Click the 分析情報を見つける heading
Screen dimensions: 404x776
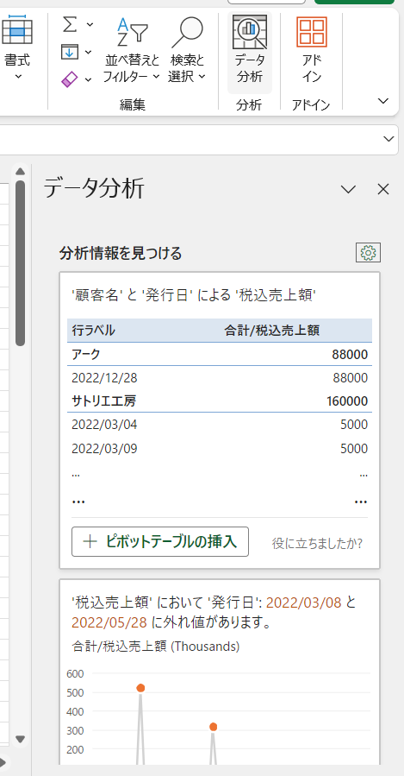point(121,254)
